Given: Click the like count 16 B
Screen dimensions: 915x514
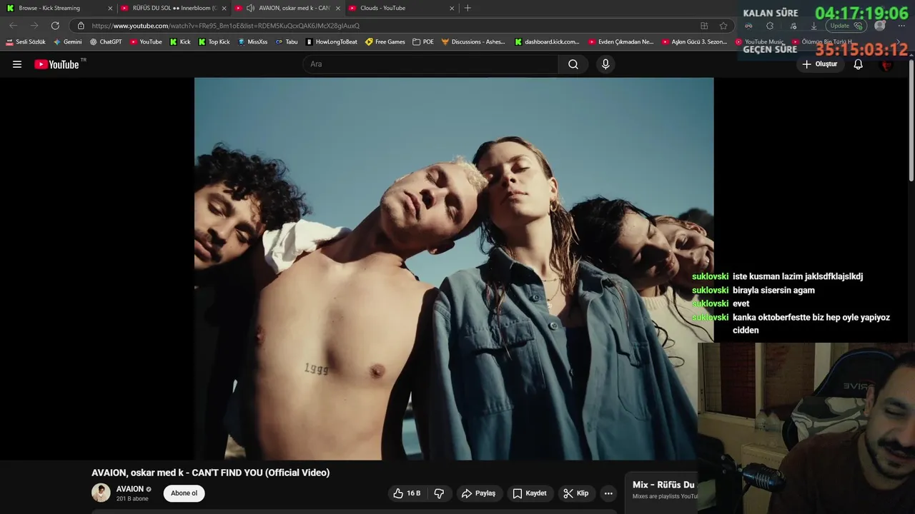Looking at the screenshot, I should click(413, 493).
